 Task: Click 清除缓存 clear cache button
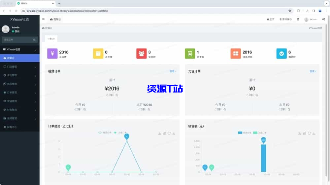tap(285, 19)
